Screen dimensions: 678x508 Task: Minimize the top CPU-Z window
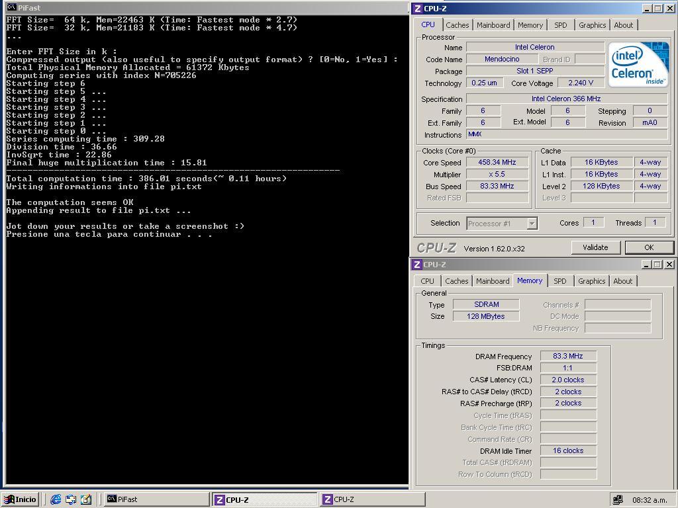tap(647, 8)
